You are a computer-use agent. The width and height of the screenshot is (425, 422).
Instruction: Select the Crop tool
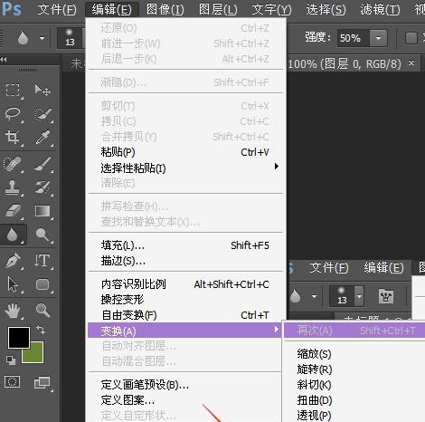[x=13, y=138]
